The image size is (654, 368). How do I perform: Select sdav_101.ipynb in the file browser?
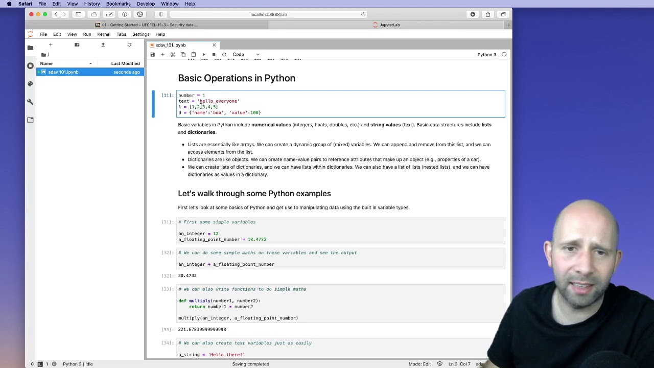(90, 72)
